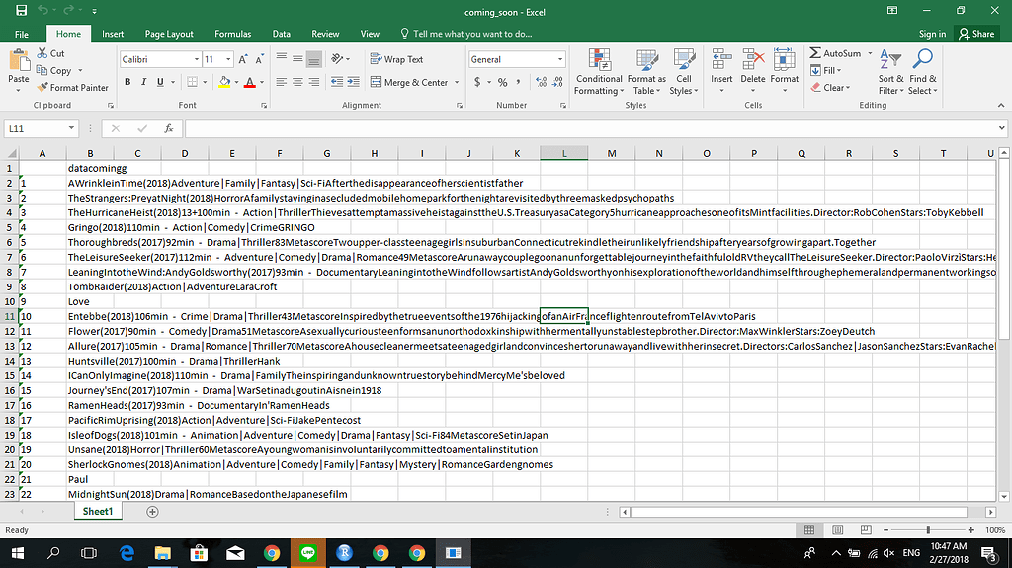
Task: Click the Sign in link
Action: pyautogui.click(x=932, y=34)
